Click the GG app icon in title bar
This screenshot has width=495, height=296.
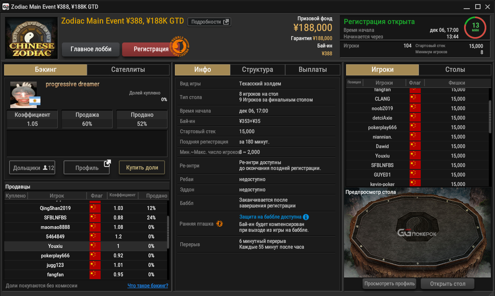(6, 7)
